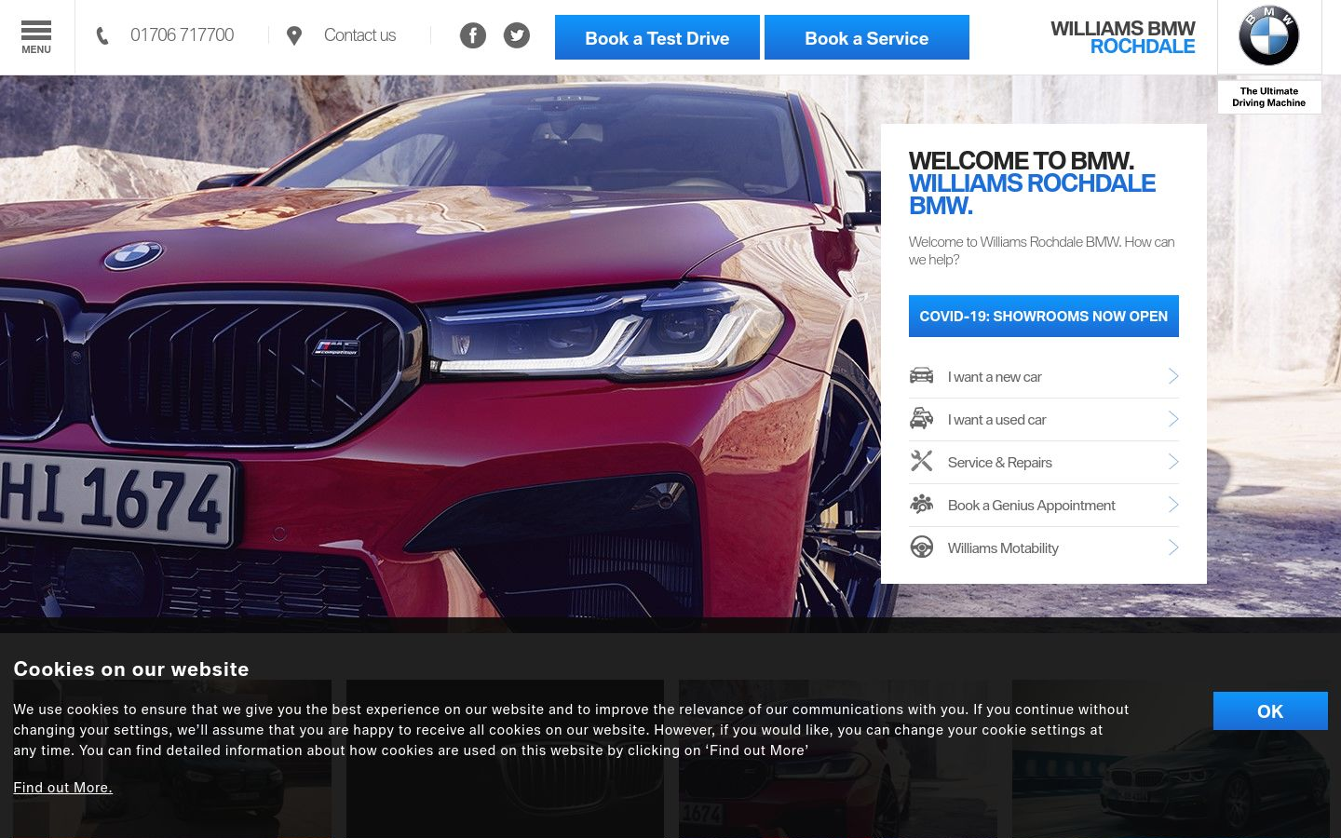1341x838 pixels.
Task: Open the hamburger MENU icon
Action: [x=36, y=37]
